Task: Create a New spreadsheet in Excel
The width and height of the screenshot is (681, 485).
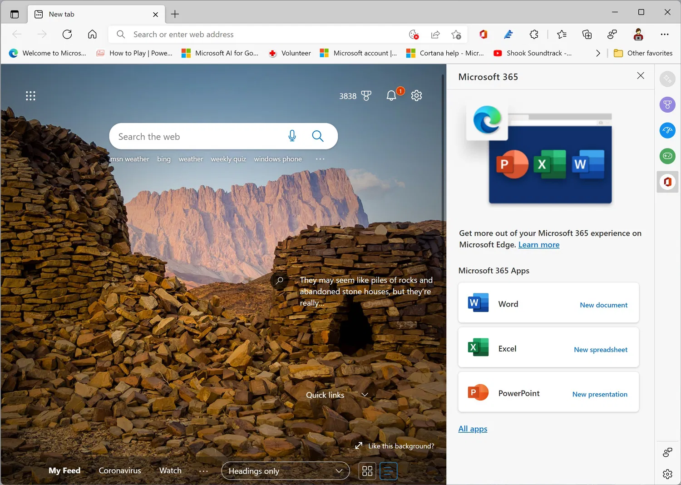Action: pos(601,350)
